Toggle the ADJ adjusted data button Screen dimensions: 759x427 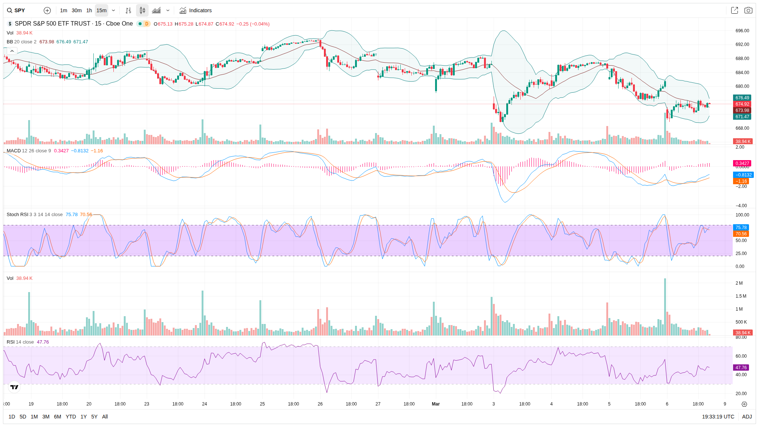click(x=747, y=417)
